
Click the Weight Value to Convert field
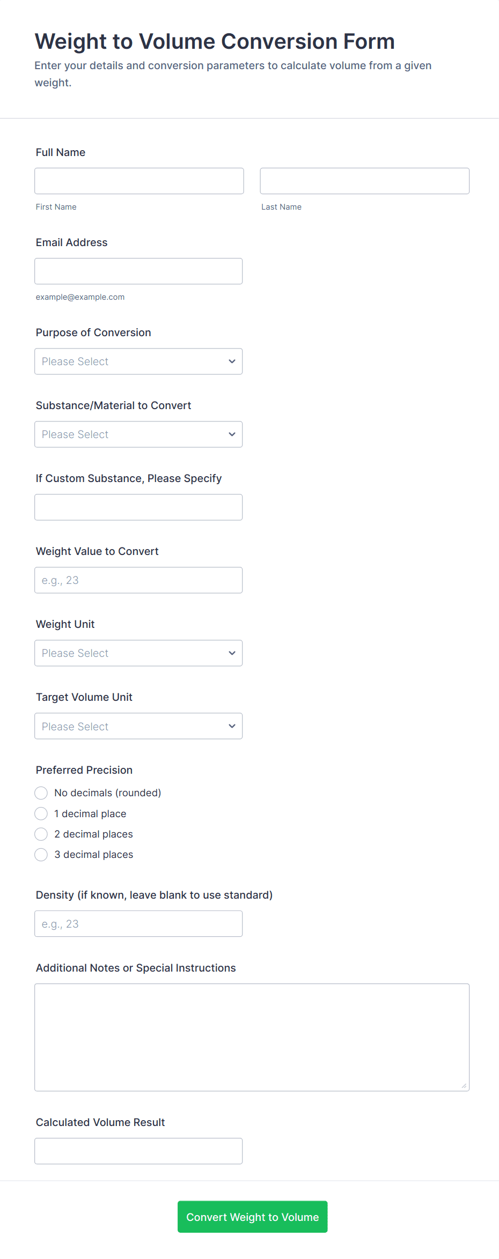(x=138, y=580)
